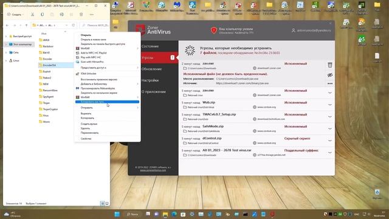Expand the Wub.zip threat details

point(329,105)
